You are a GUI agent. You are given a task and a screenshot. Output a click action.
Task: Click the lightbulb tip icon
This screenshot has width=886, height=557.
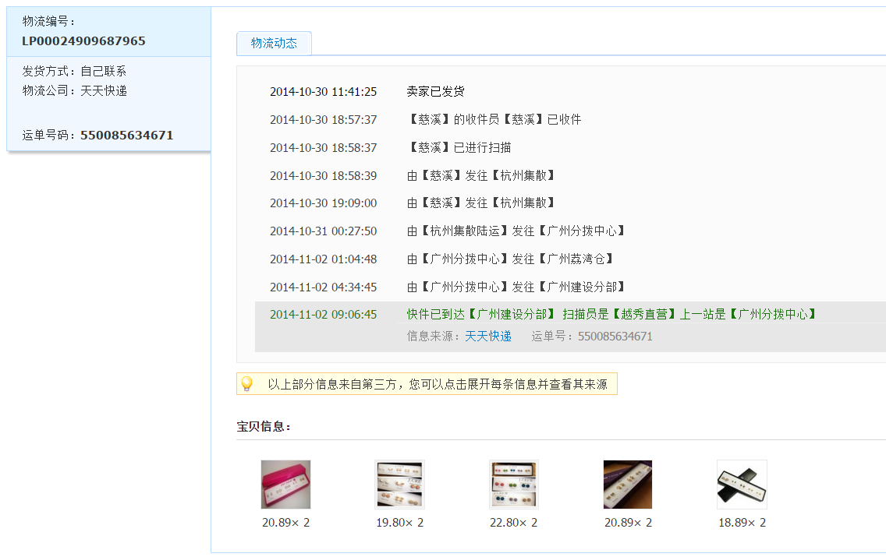tap(246, 384)
